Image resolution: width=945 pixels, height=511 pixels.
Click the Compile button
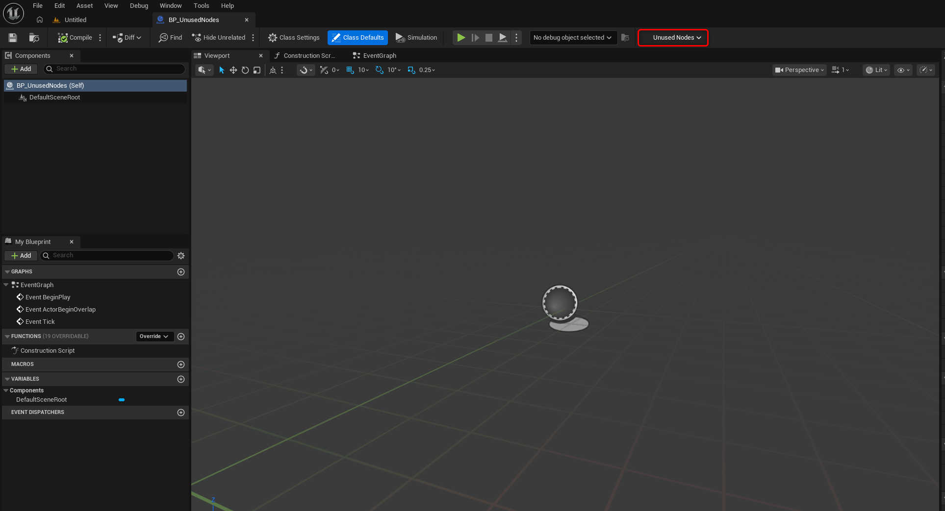point(75,38)
